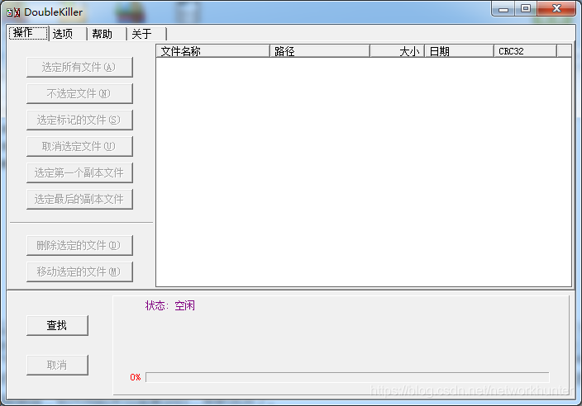This screenshot has width=582, height=406.
Task: Close the DoubleKiller window
Action: [556, 9]
